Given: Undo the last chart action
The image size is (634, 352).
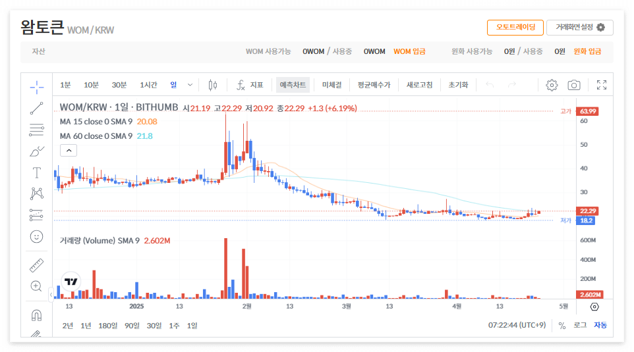Looking at the screenshot, I should click(490, 85).
